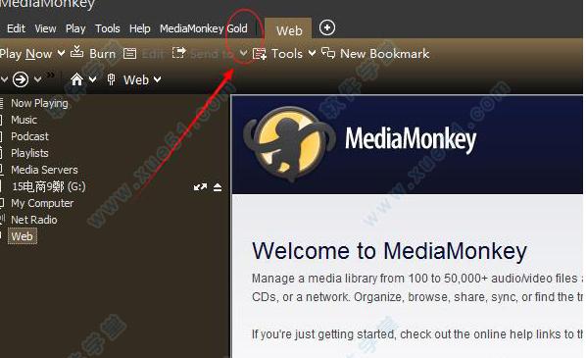This screenshot has height=358, width=586.
Task: Click the New Bookmark icon
Action: pos(328,53)
